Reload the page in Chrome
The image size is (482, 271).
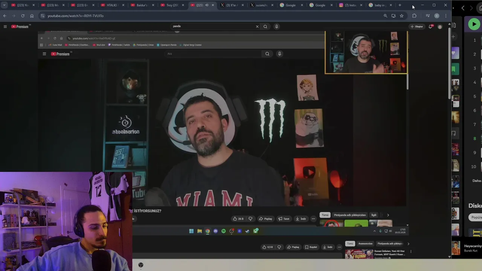pos(23,16)
